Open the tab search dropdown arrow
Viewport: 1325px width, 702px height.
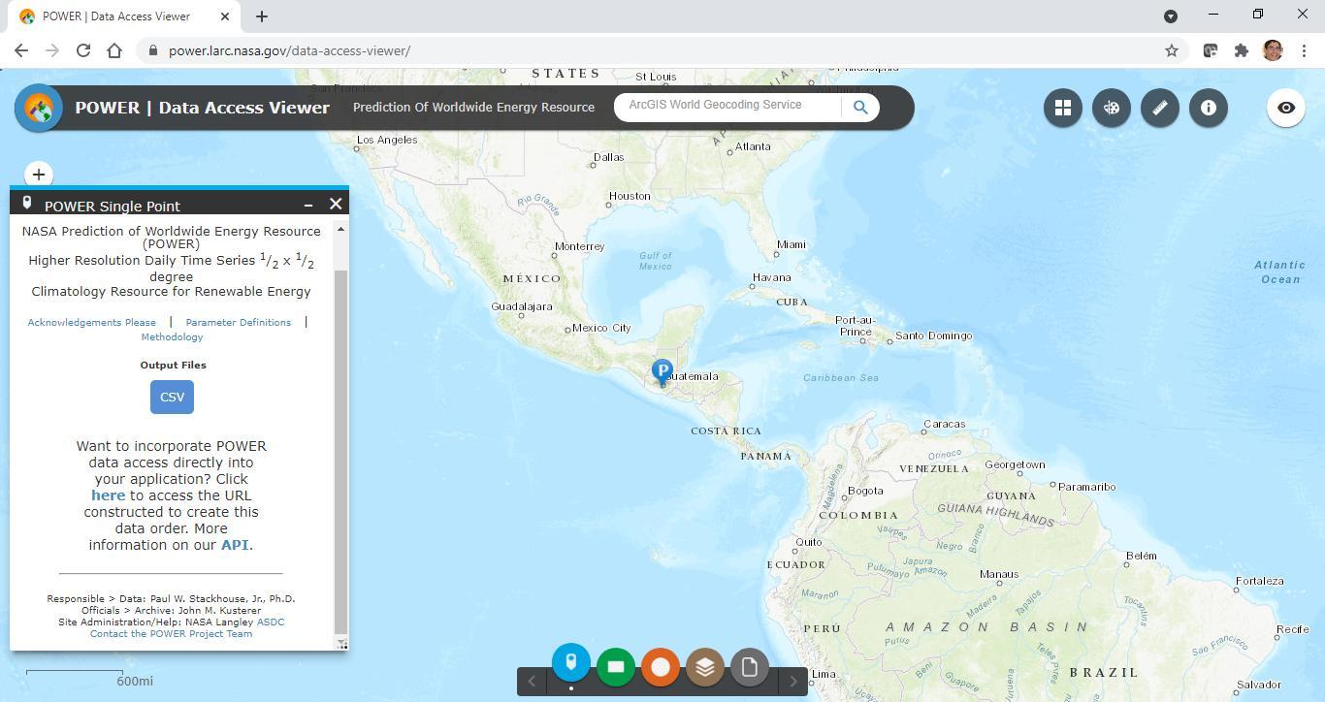[1171, 16]
